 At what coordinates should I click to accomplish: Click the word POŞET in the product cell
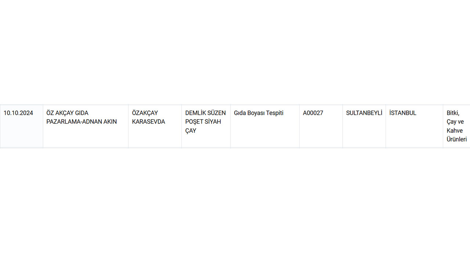194,122
